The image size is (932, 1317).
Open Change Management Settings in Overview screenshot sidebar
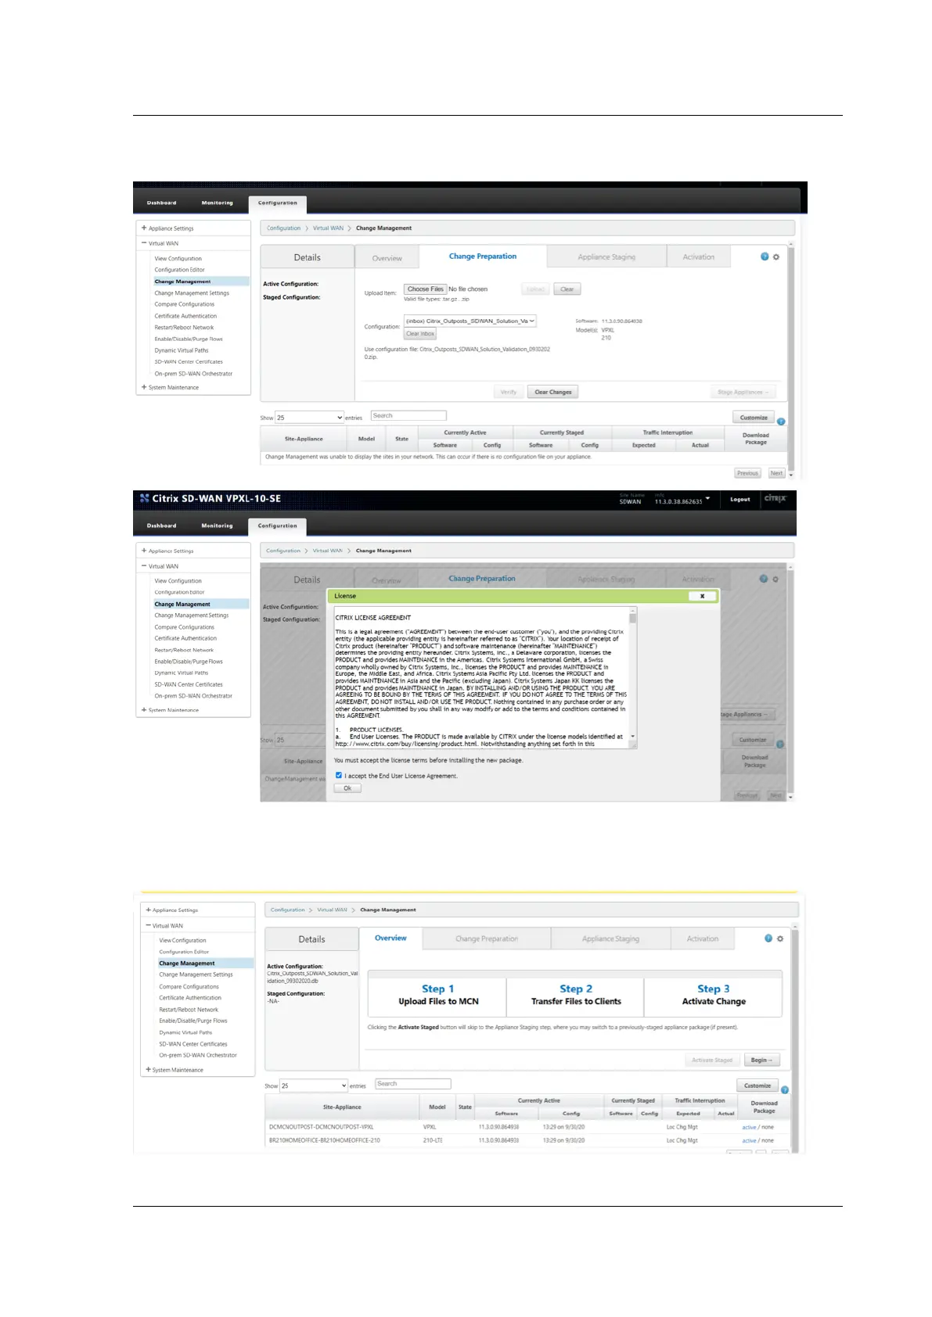tap(196, 974)
